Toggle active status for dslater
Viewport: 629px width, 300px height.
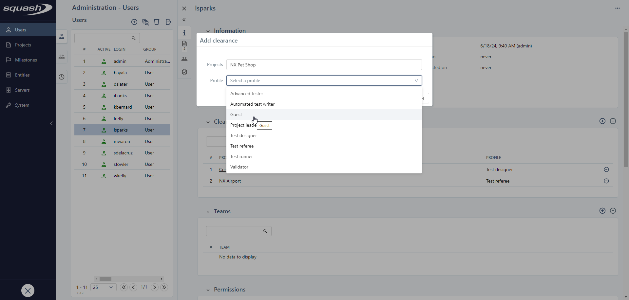tap(104, 84)
